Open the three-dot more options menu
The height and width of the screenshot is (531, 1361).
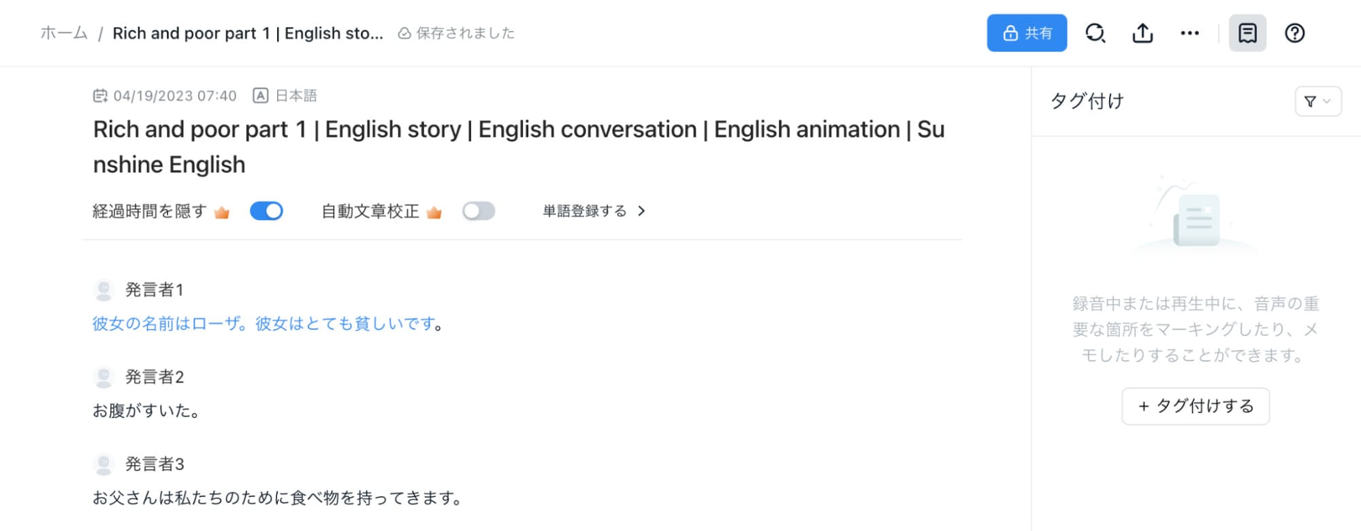[1189, 33]
